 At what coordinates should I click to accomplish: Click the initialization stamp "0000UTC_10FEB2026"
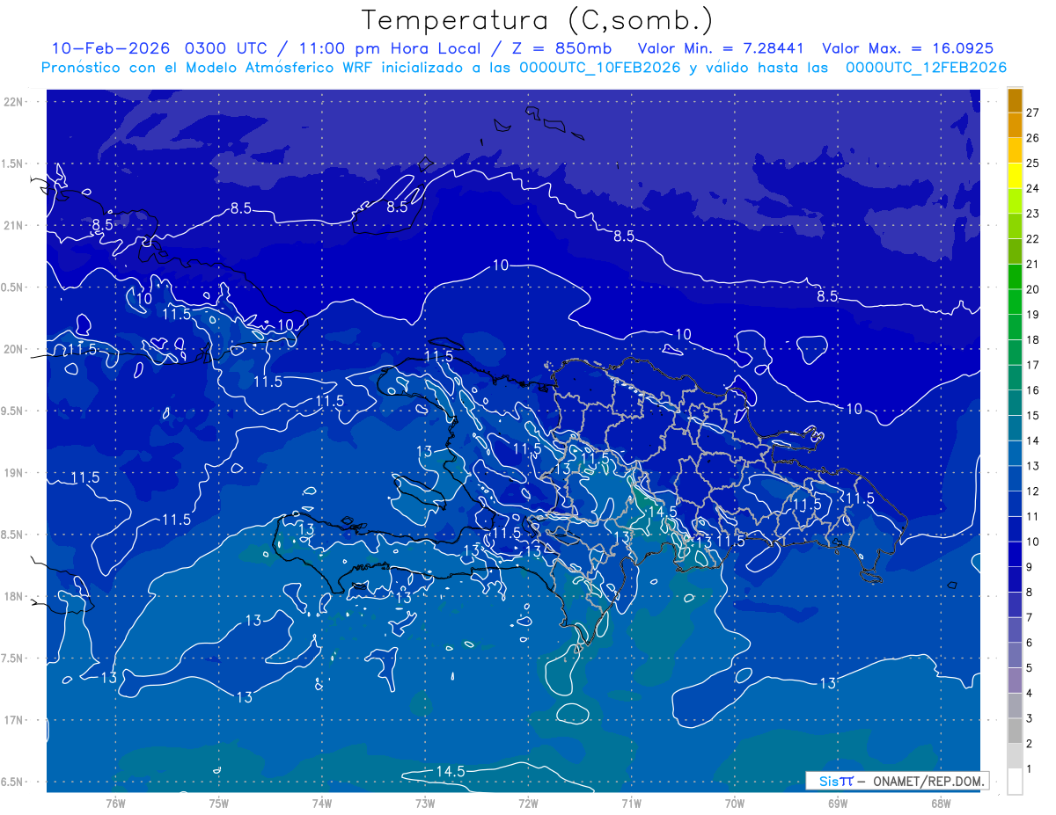coord(599,68)
